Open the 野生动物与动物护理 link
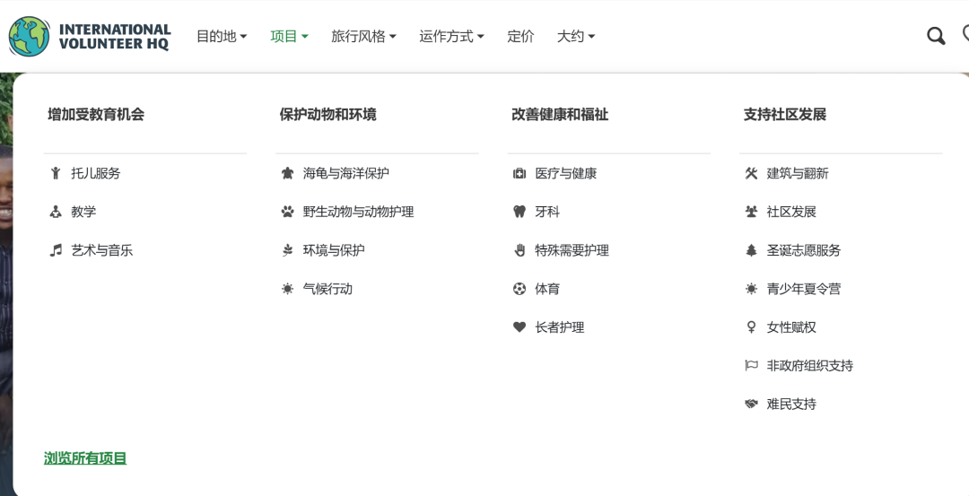The width and height of the screenshot is (969, 496). (x=358, y=212)
